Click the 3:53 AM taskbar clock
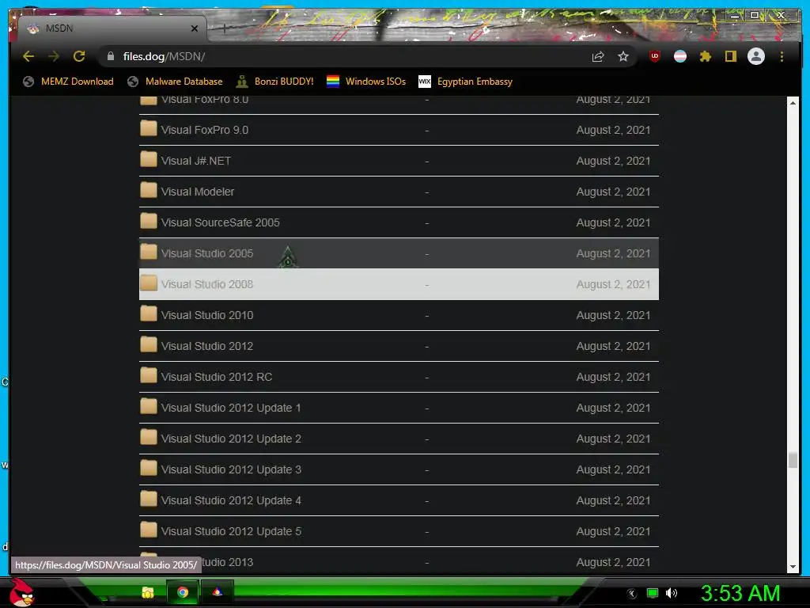 740,593
